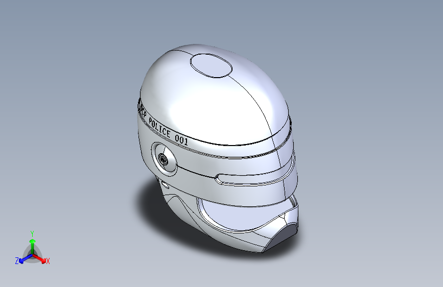Viewport: 443px width, 287px height.
Task: Click the green Y axis arrow of the triad
Action: (33, 246)
